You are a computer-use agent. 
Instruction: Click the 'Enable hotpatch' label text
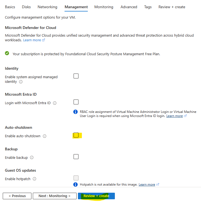coord(18,179)
